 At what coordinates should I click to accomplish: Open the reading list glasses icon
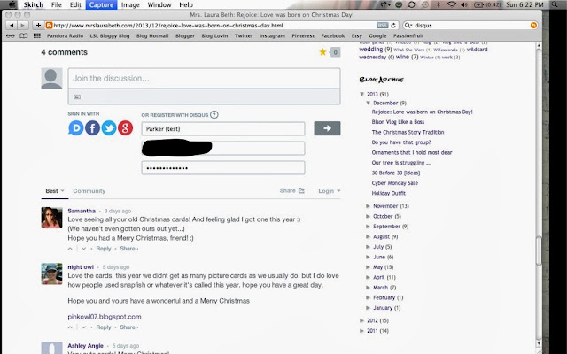(11, 35)
